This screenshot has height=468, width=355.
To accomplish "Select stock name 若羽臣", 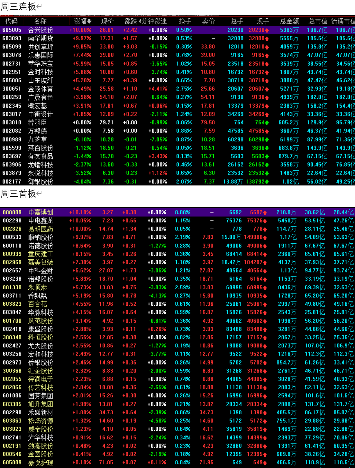I will pyautogui.click(x=37, y=122).
